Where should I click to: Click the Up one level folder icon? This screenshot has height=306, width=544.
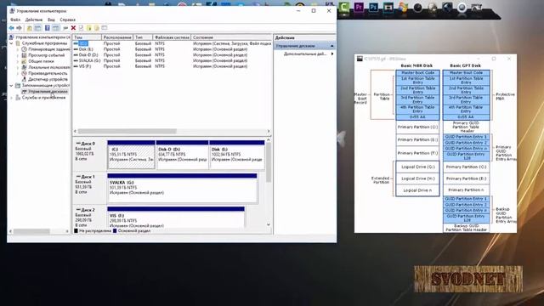point(30,28)
